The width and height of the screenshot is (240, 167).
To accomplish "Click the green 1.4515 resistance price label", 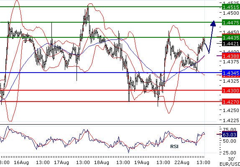I will (x=231, y=7).
